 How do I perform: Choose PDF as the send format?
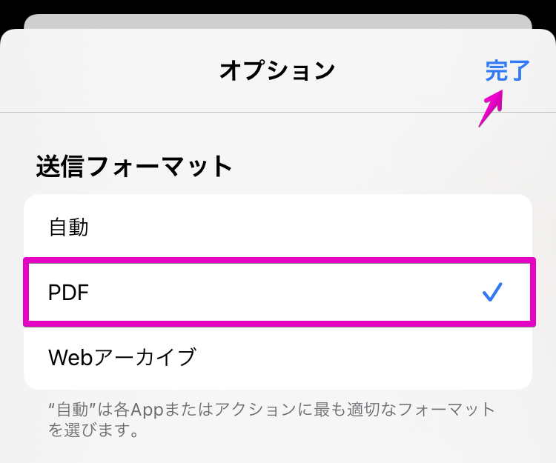tap(278, 293)
